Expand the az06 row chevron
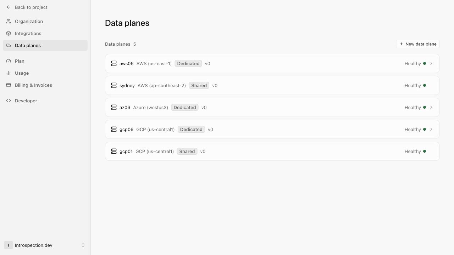The image size is (454, 255). (x=431, y=107)
